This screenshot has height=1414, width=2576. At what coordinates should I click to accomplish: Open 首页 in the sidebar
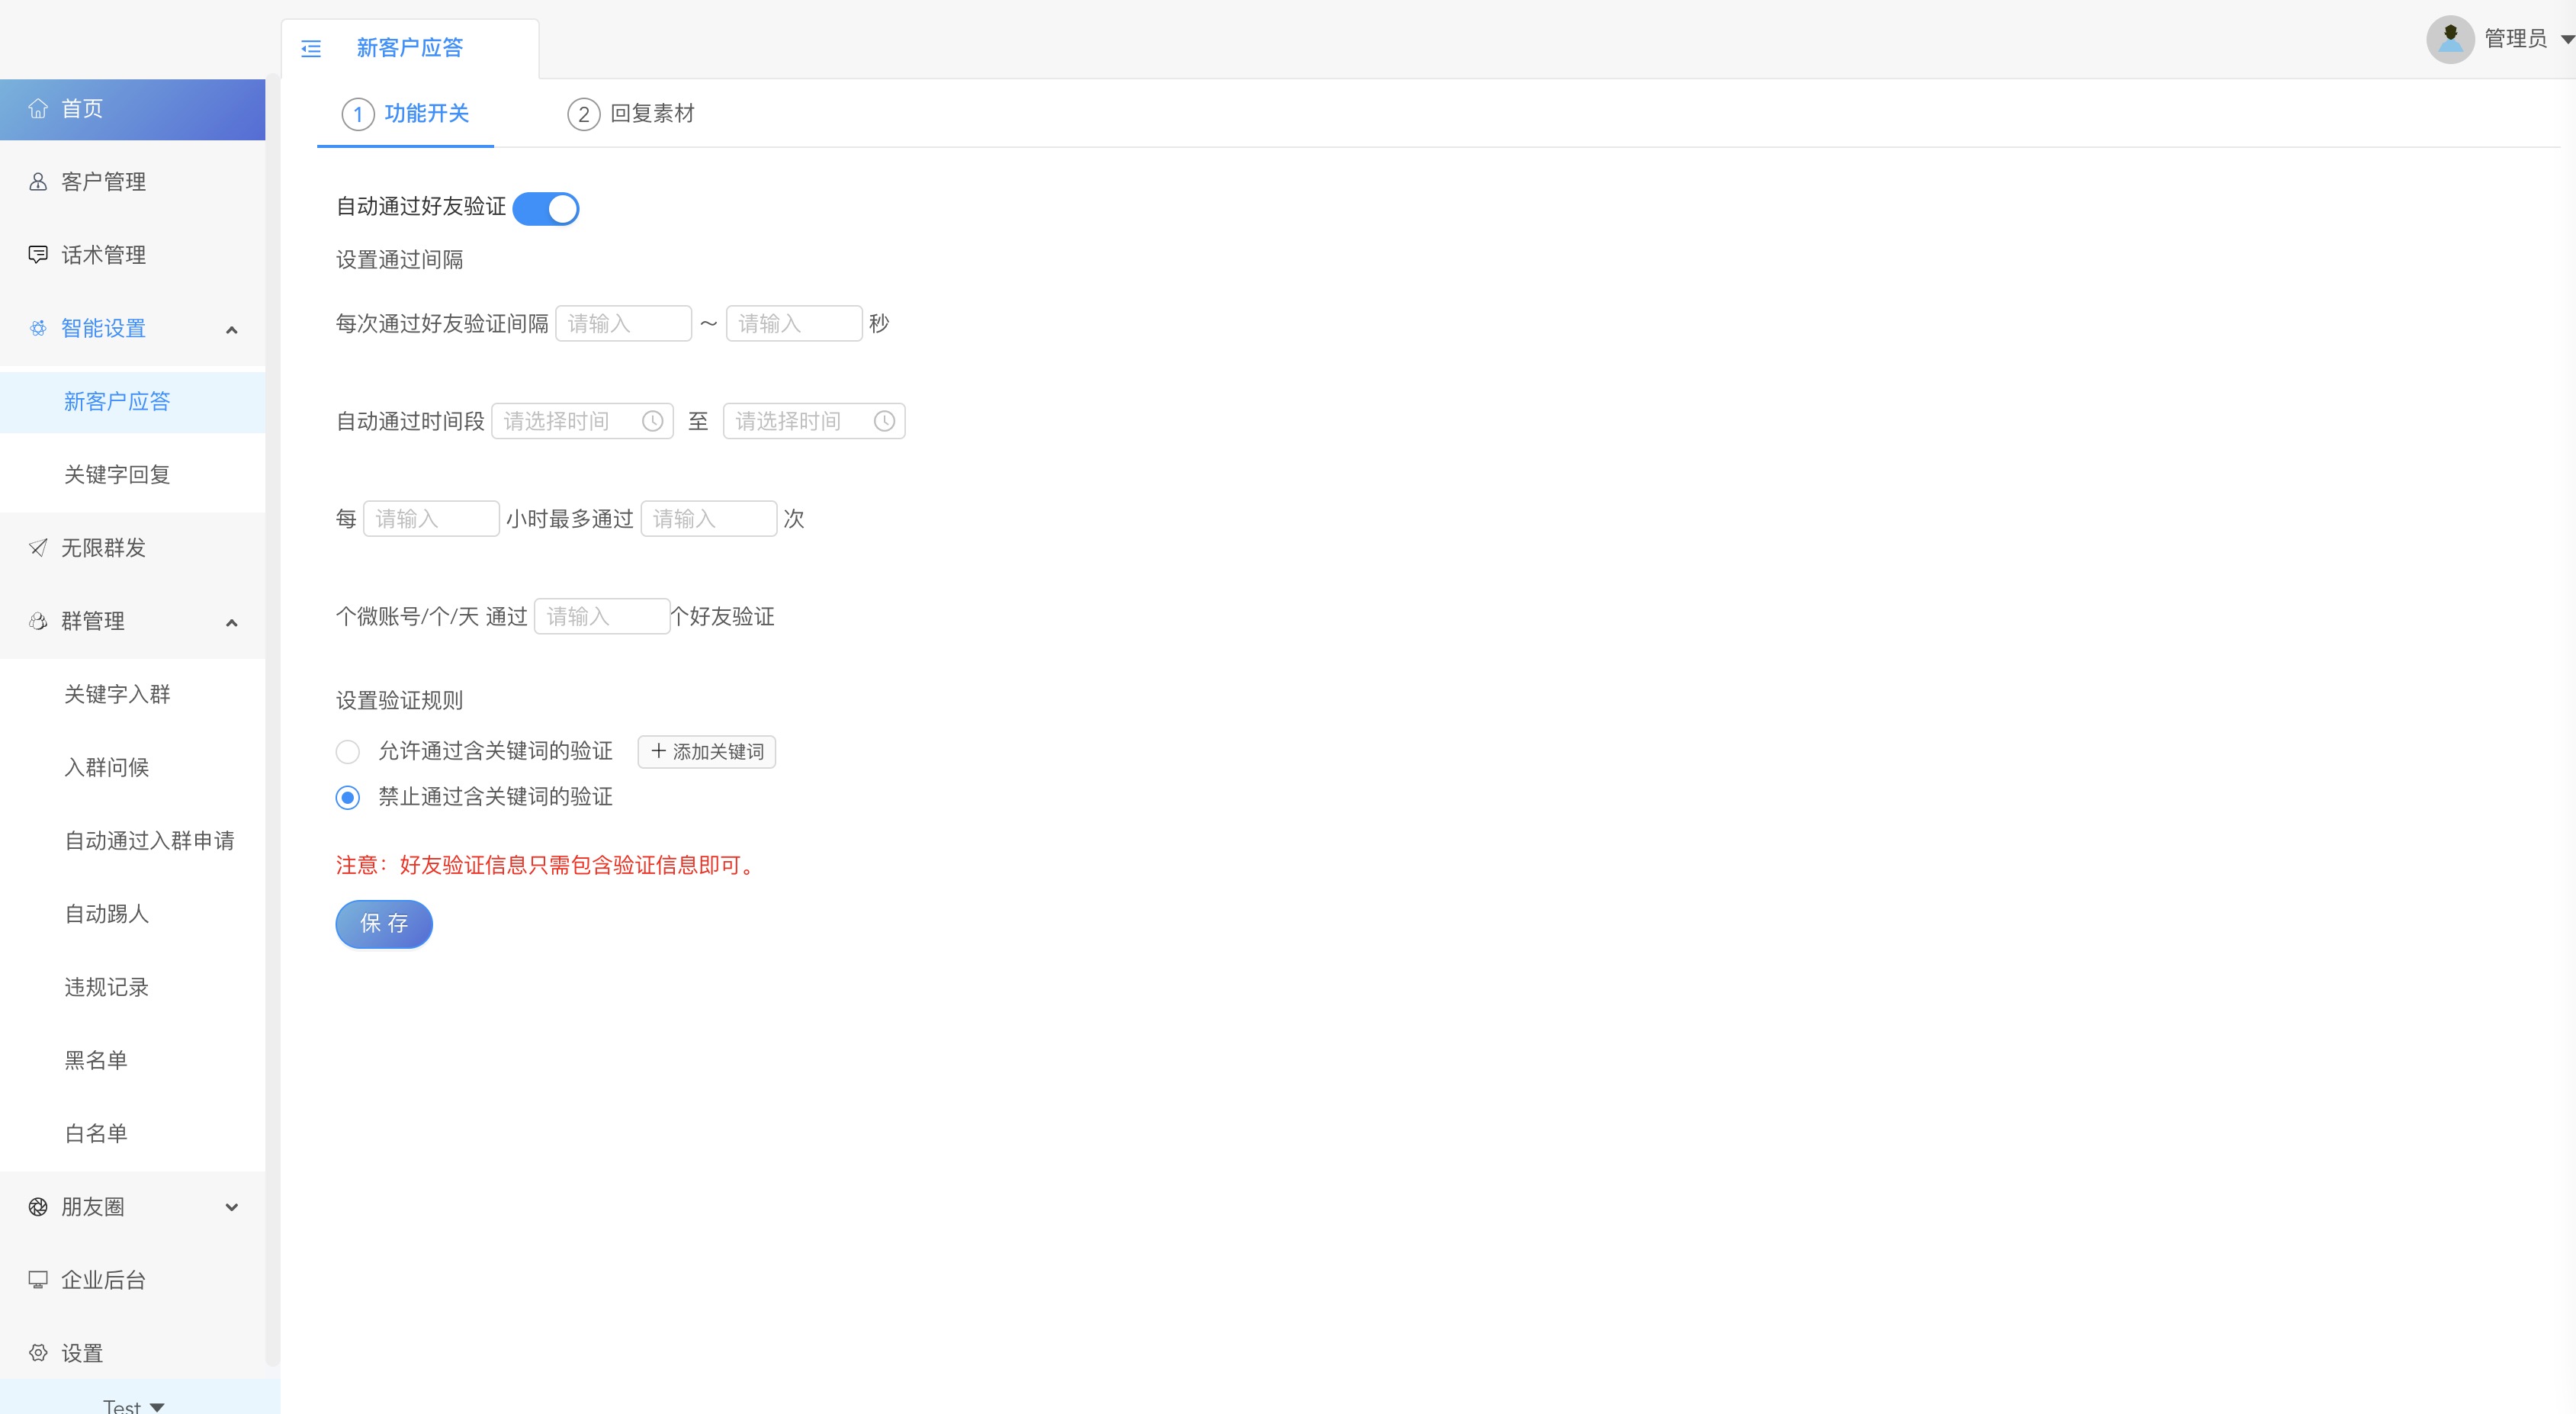[132, 109]
